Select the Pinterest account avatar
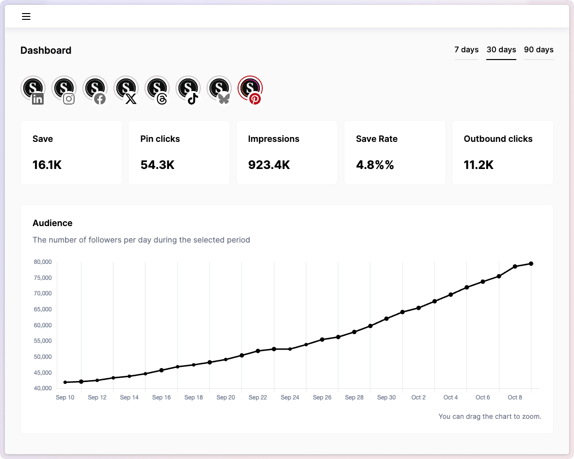The height and width of the screenshot is (459, 574). pyautogui.click(x=250, y=89)
